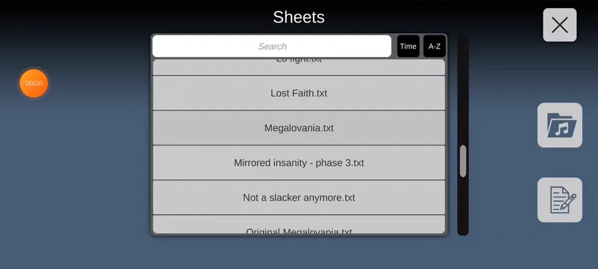The height and width of the screenshot is (269, 598).
Task: Select the cut-off sheet above Lost Faith.txt
Action: click(299, 66)
